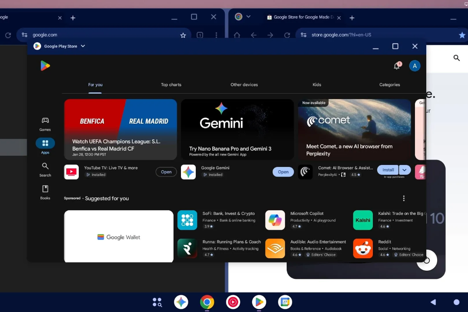Screen dimensions: 468x312
Task: Reload the Google Store Chrome window
Action: click(x=287, y=35)
